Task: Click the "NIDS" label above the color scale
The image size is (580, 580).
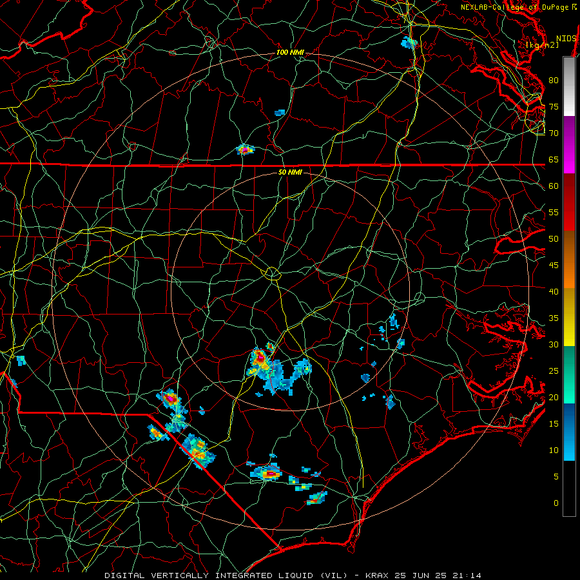Action: (x=566, y=39)
